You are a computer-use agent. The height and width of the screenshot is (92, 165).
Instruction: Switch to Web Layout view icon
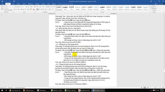point(148,88)
